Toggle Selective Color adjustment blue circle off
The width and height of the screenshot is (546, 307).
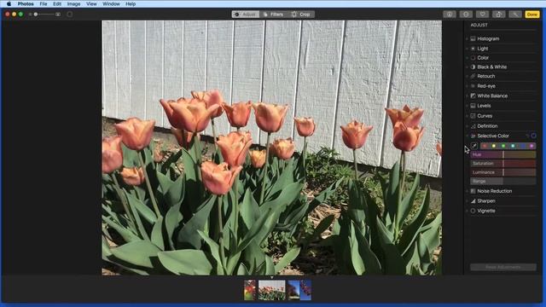pyautogui.click(x=533, y=136)
